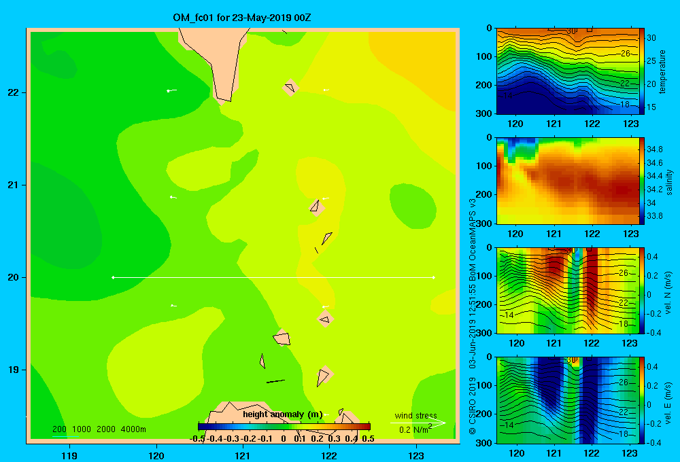Click the 'salinity' colorbar axis label
680x462 pixels.
pos(670,182)
